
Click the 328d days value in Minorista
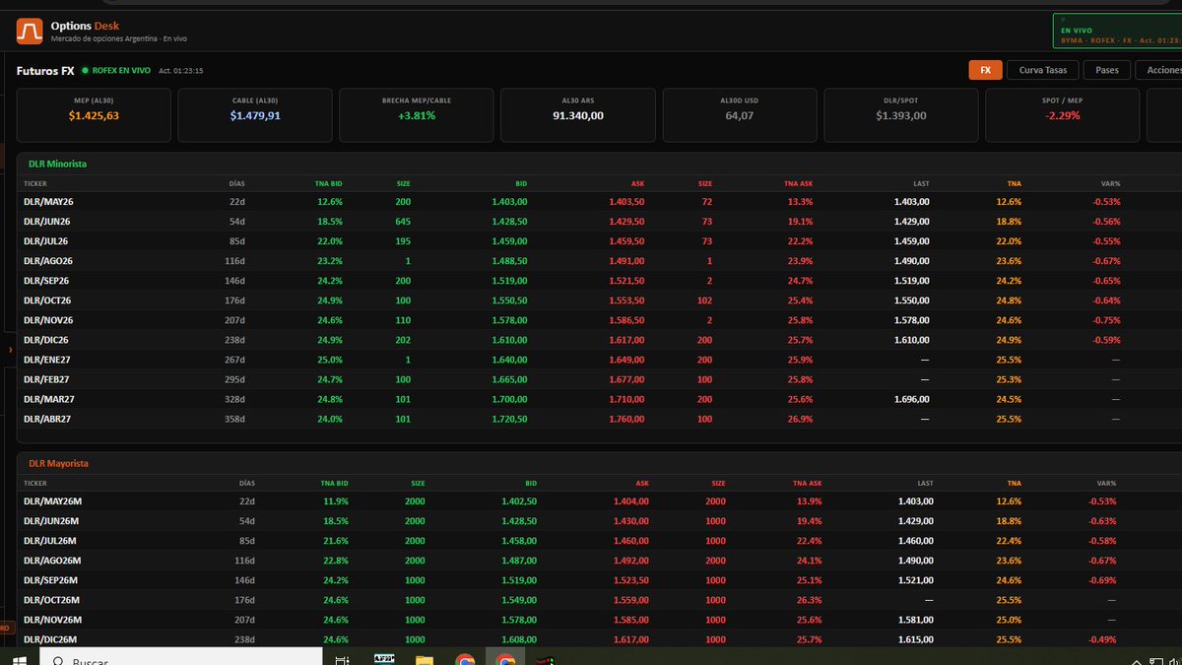point(236,399)
